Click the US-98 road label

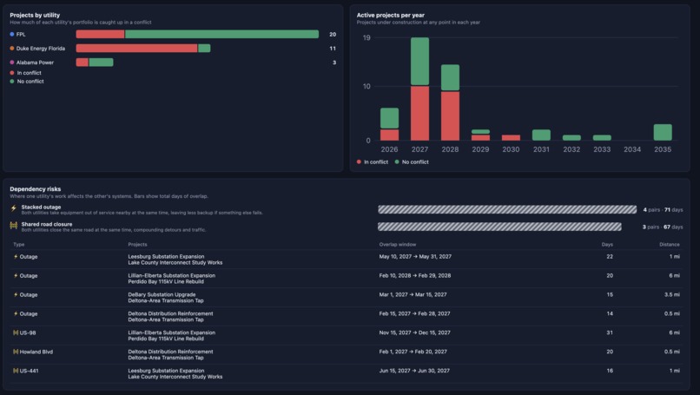(x=28, y=333)
